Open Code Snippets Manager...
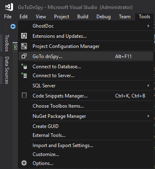The image size is (155, 169). (x=86, y=96)
